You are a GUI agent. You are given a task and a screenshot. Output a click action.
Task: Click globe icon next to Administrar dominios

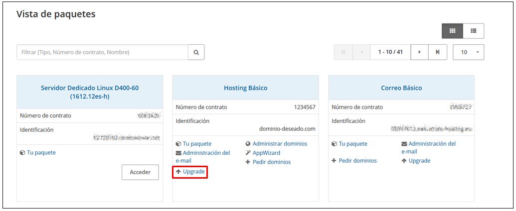[x=248, y=144]
